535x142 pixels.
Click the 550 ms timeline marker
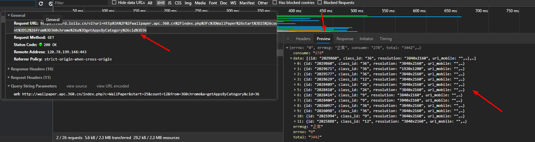tap(388, 11)
